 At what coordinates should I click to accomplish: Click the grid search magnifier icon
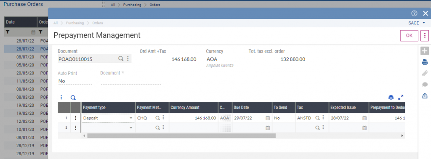click(x=73, y=98)
